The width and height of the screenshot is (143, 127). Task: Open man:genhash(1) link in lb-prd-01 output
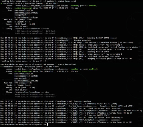click(x=22, y=15)
